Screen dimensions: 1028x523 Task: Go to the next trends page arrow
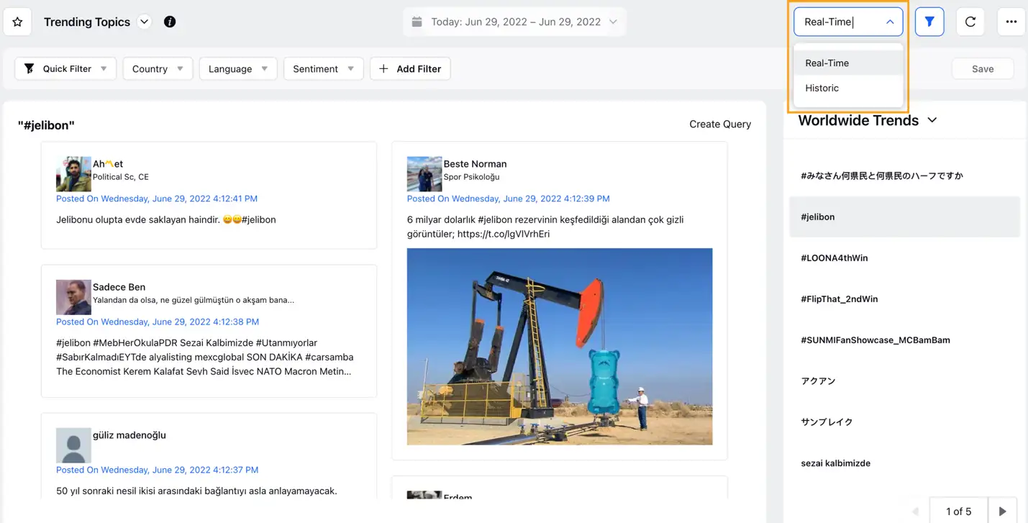tap(1003, 511)
